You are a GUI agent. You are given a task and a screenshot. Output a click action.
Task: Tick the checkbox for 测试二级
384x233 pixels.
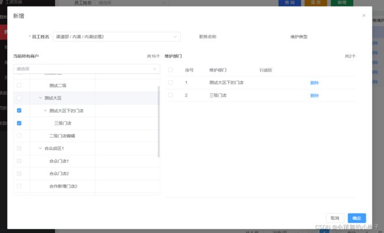click(19, 86)
